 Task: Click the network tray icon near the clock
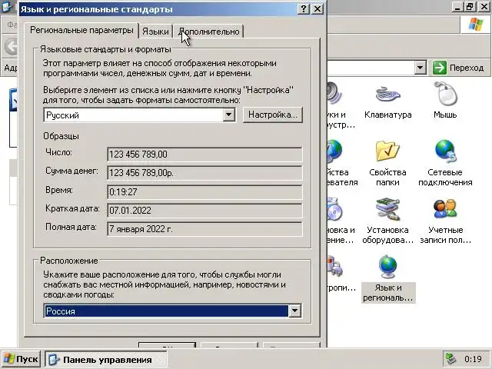point(451,359)
